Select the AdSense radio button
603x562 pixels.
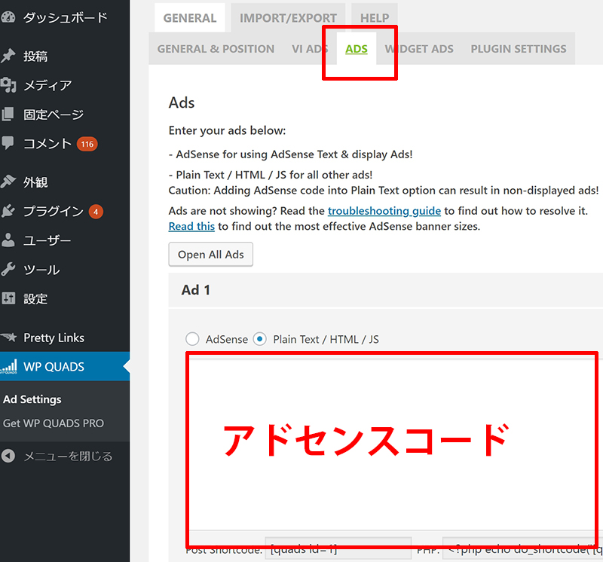[x=192, y=339]
